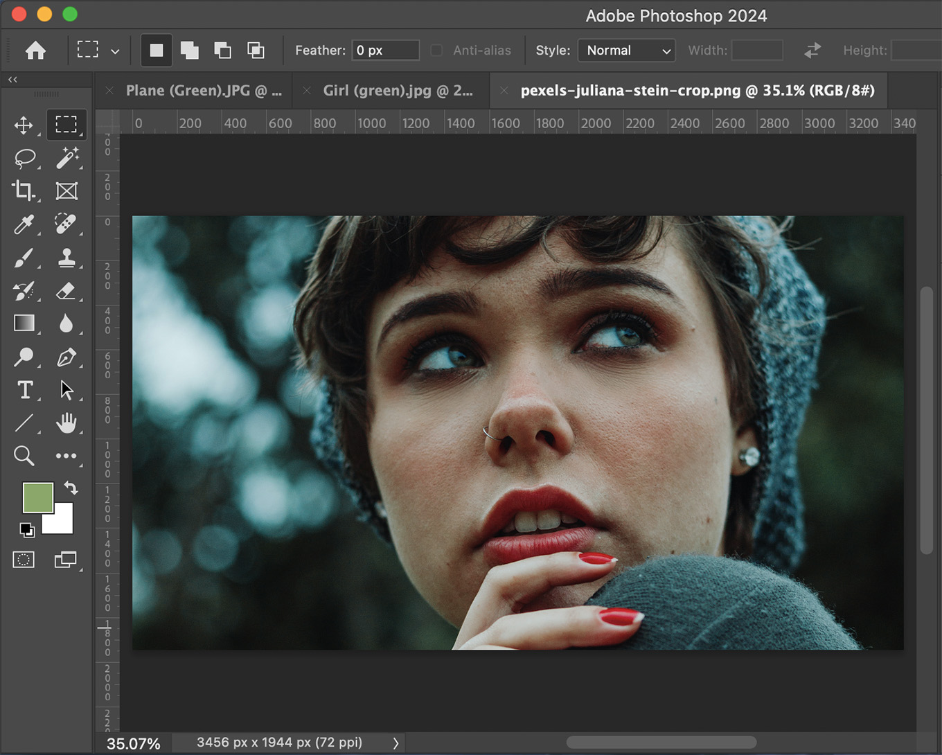Viewport: 942px width, 755px height.
Task: Click the Zoom tool magnifier
Action: pyautogui.click(x=24, y=456)
